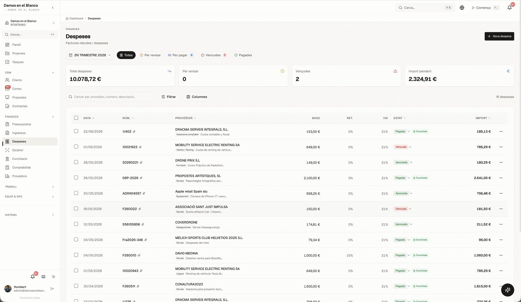Expand the TREBALL sidebar section
Viewport: 521px width, 302px height.
(x=30, y=187)
